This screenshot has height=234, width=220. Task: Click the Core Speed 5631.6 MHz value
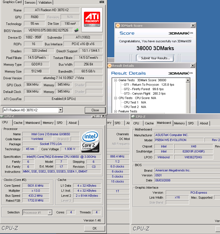pos(36,186)
